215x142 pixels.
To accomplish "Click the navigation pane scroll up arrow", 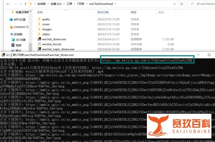I will pos(30,11).
